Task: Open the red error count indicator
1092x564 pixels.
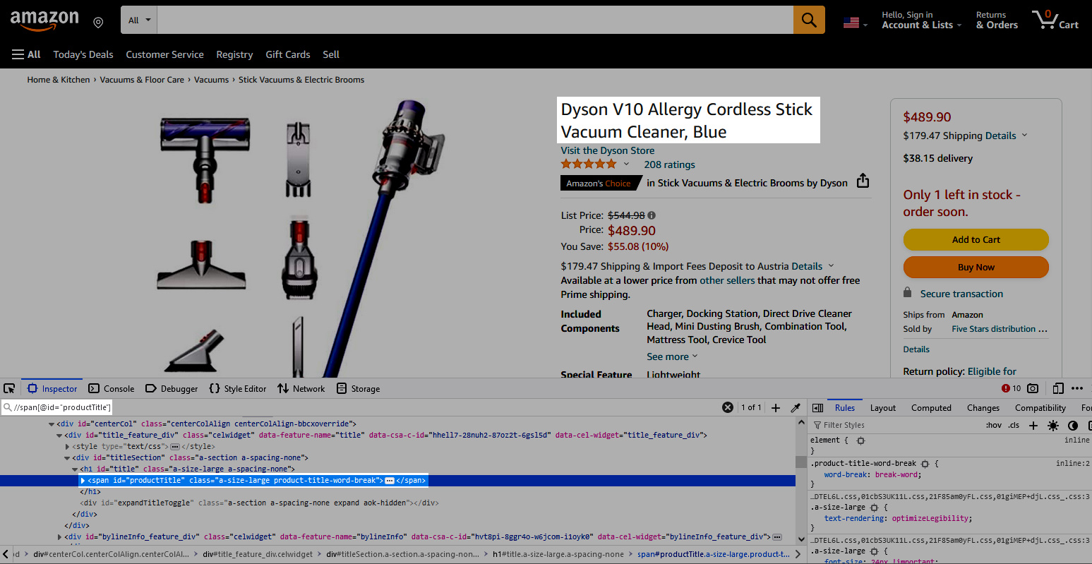Action: click(x=1011, y=388)
